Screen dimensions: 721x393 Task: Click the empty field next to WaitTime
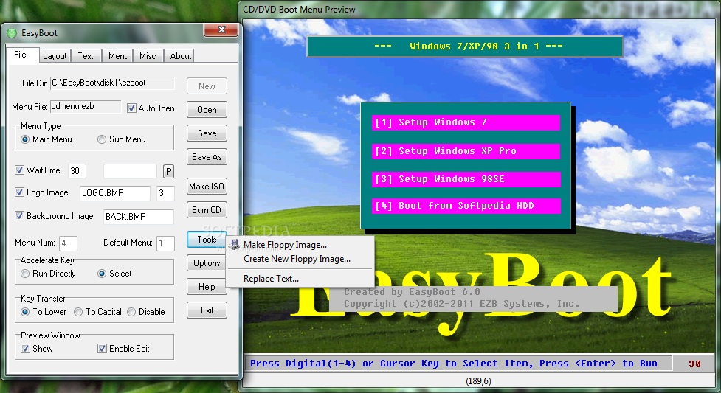point(130,171)
